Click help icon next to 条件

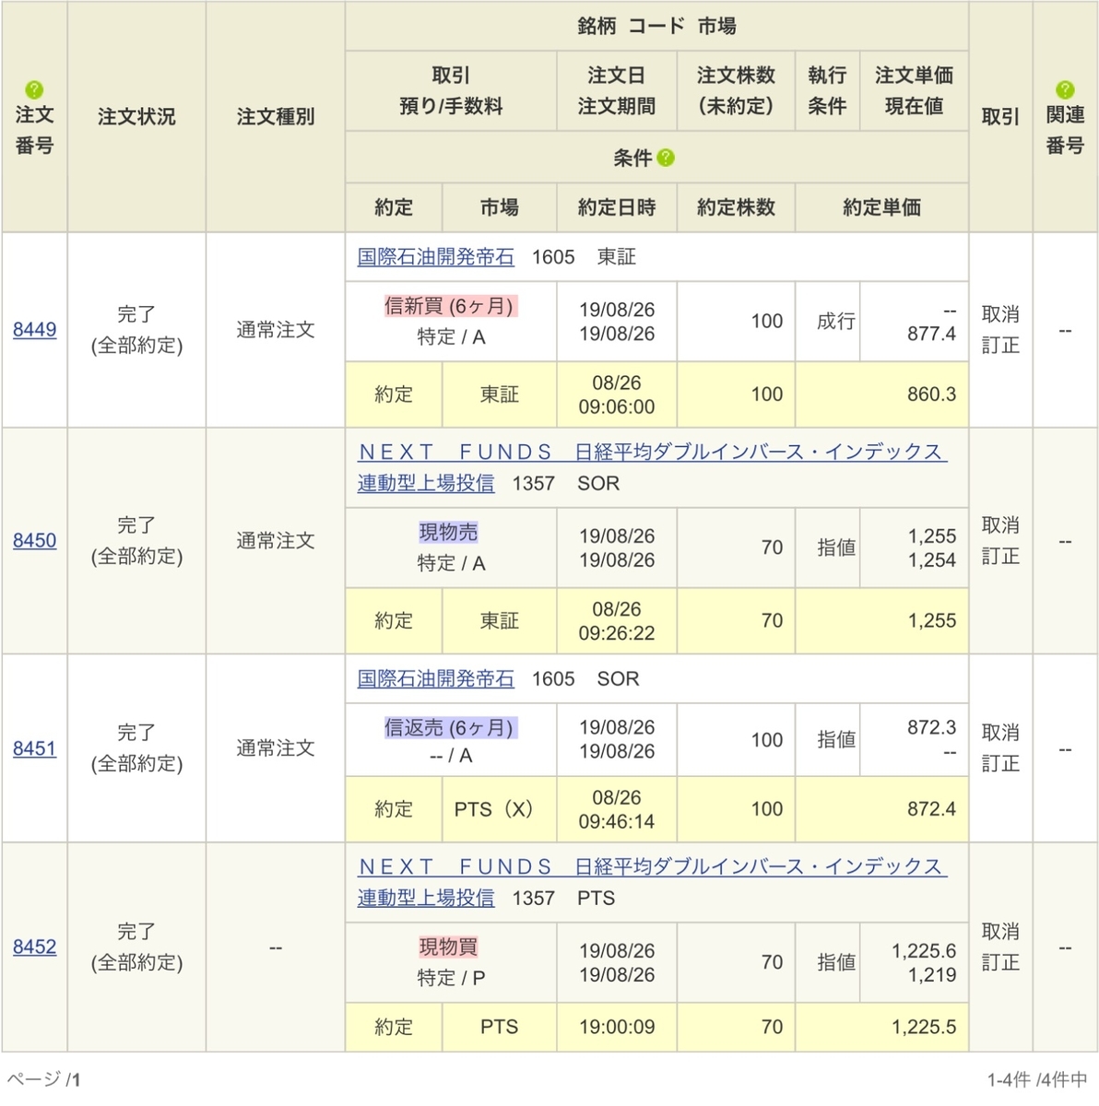click(666, 158)
